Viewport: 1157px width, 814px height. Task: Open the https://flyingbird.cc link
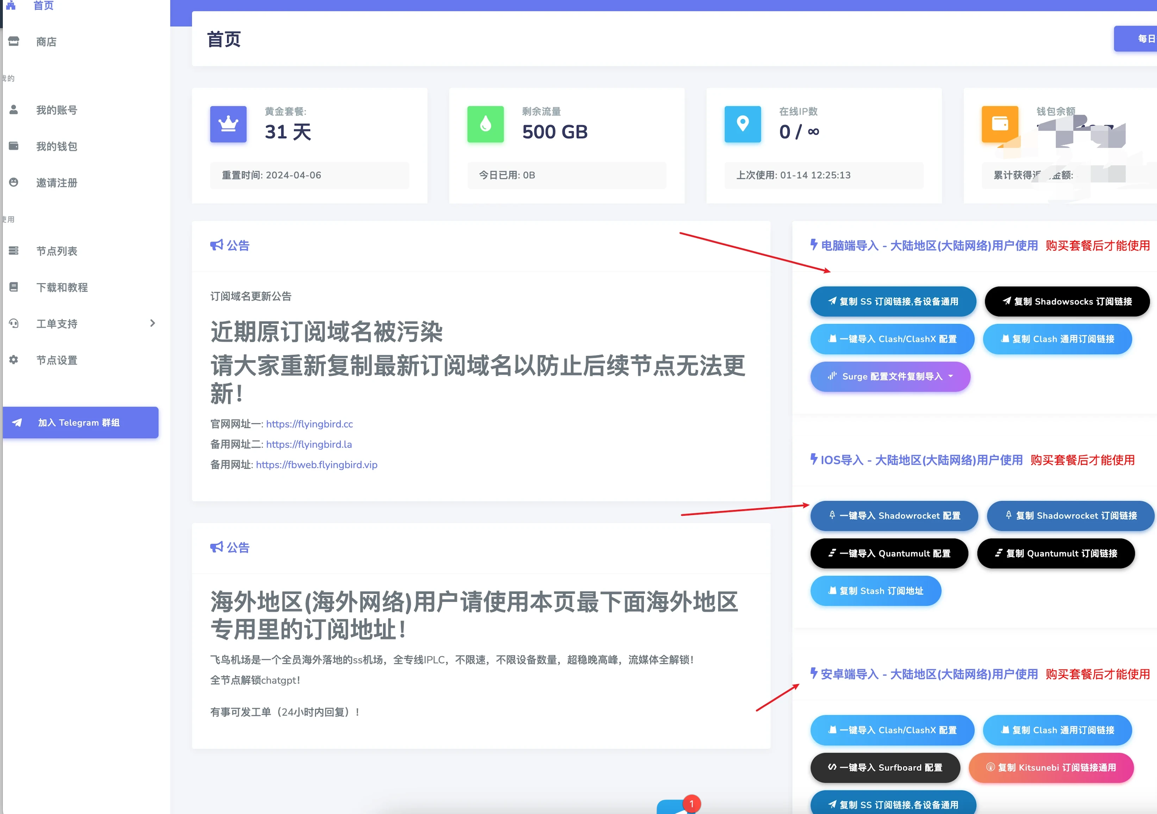(x=309, y=424)
